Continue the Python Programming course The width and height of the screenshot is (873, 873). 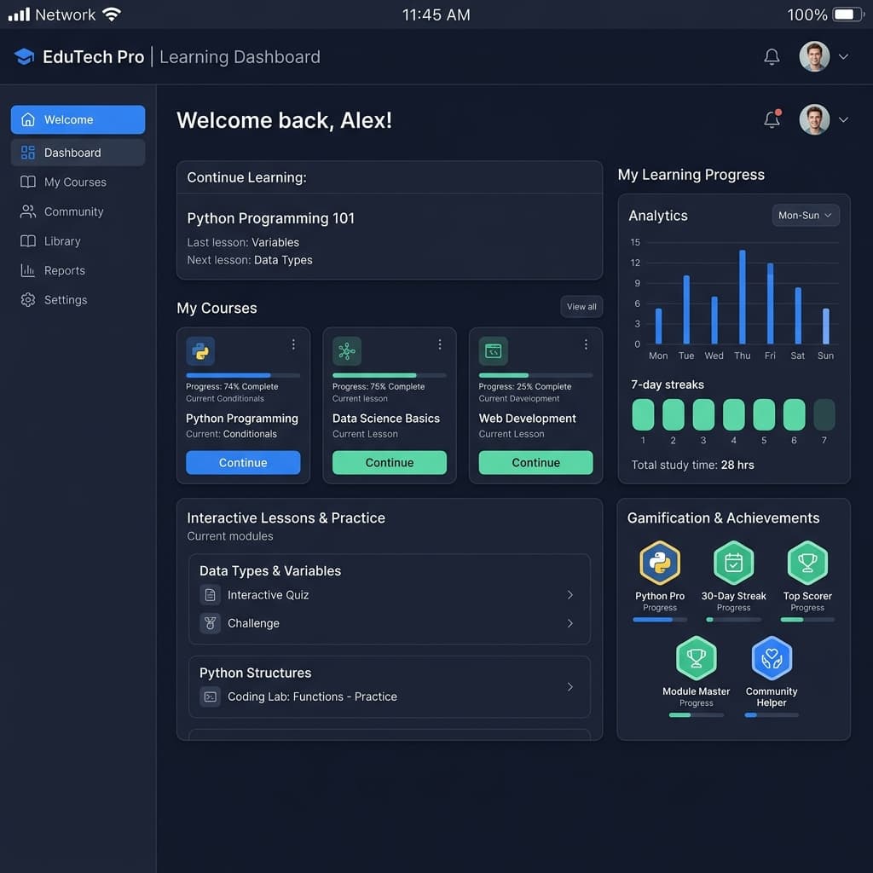pos(243,463)
